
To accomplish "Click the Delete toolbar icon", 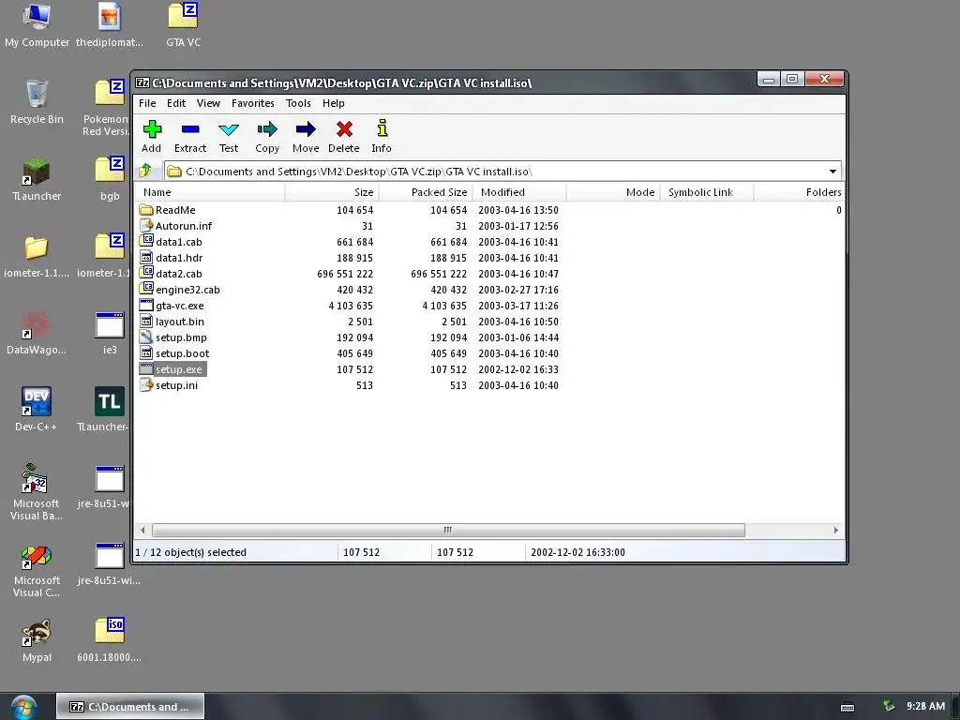I will coord(344,129).
